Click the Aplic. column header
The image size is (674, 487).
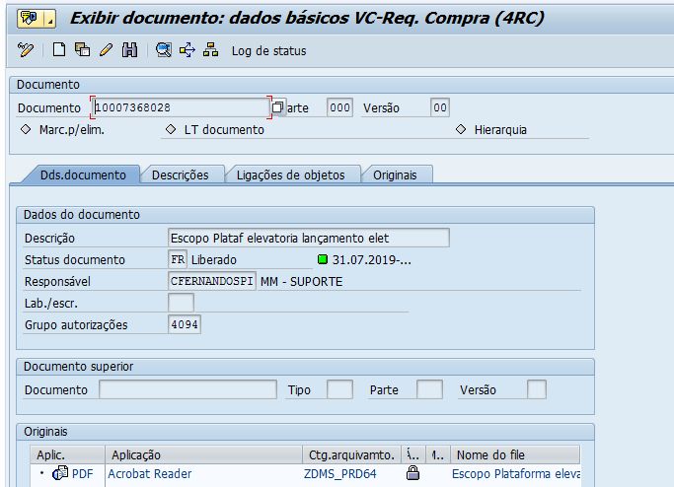tap(67, 454)
